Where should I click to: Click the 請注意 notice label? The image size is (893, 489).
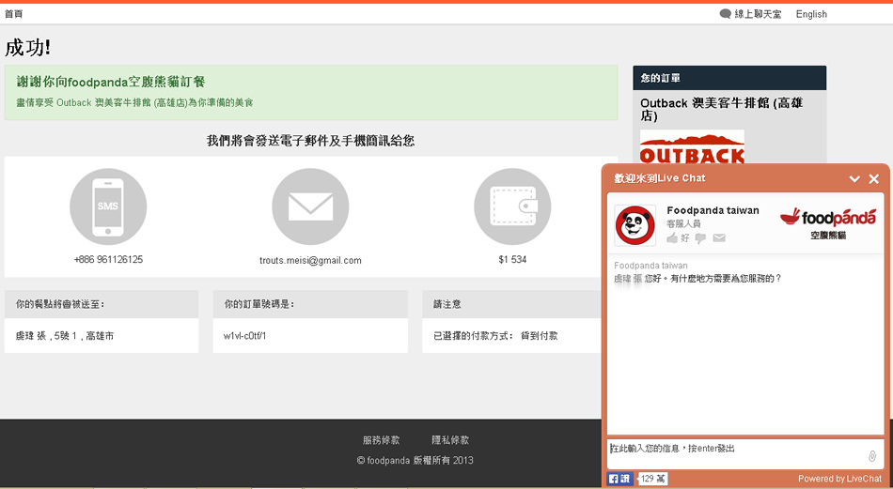(x=447, y=304)
